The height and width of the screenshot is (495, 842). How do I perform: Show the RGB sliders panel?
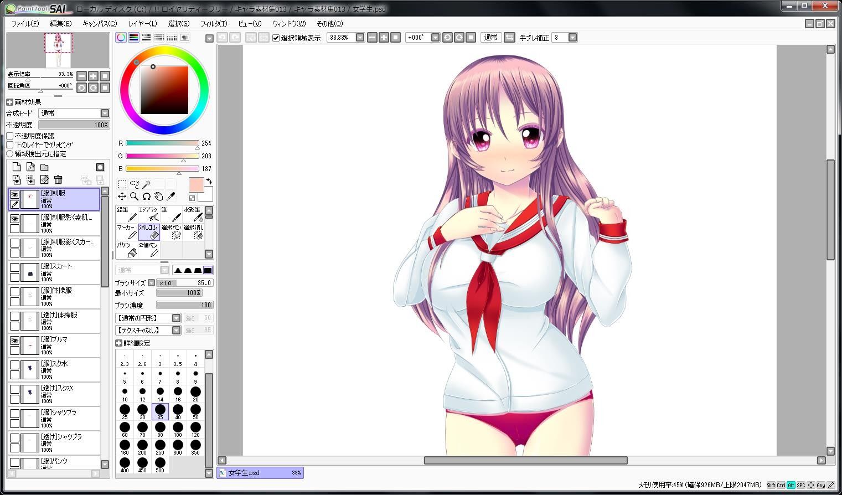tap(133, 38)
